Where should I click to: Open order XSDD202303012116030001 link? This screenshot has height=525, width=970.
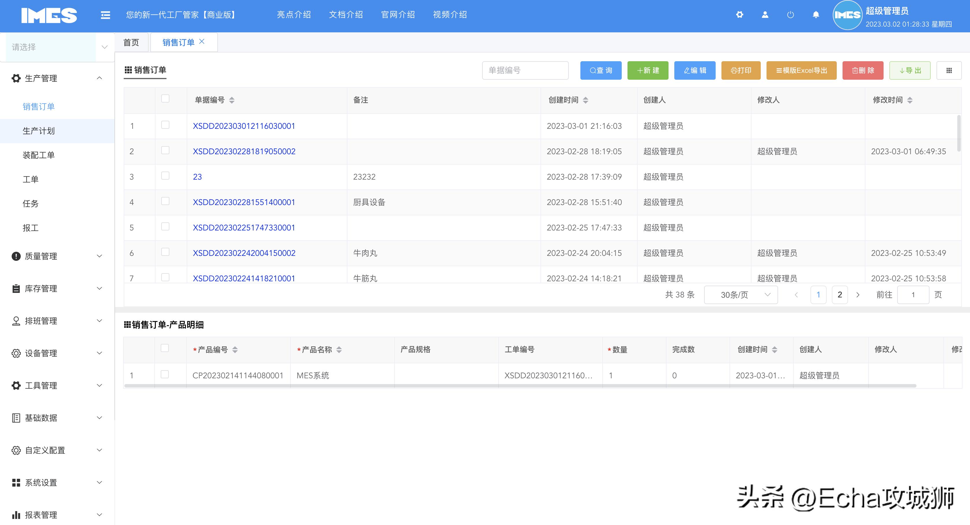(244, 126)
